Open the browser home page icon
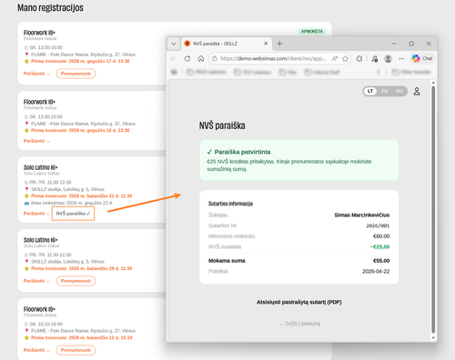The height and width of the screenshot is (360, 455). 201,58
